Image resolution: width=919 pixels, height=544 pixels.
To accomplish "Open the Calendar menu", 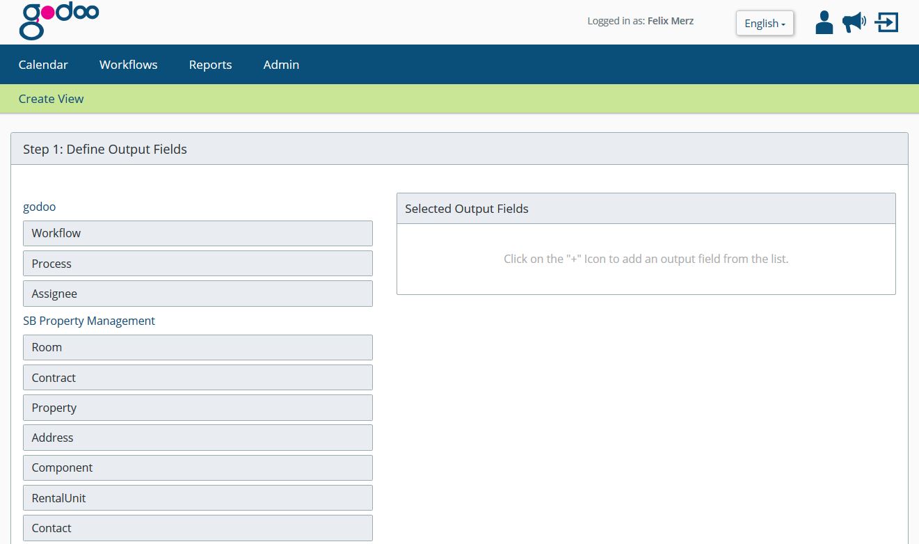I will [x=43, y=65].
